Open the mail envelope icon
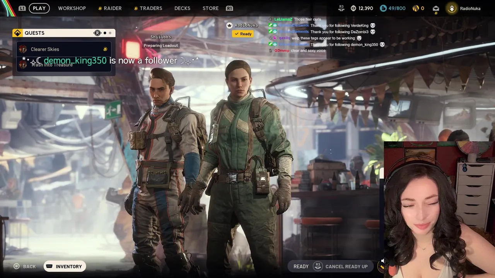This screenshot has width=495, height=278. 436,8
